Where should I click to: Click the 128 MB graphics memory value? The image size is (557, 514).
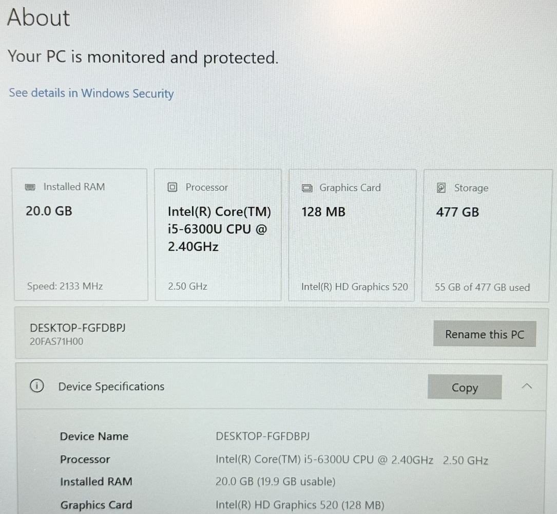tap(323, 212)
